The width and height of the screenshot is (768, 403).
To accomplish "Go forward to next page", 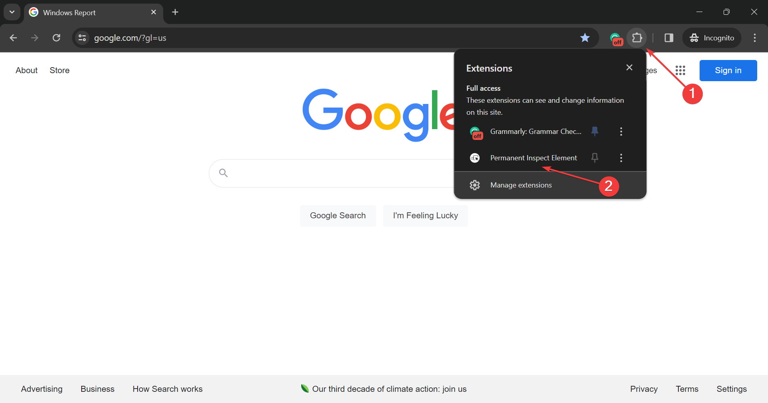I will 35,38.
